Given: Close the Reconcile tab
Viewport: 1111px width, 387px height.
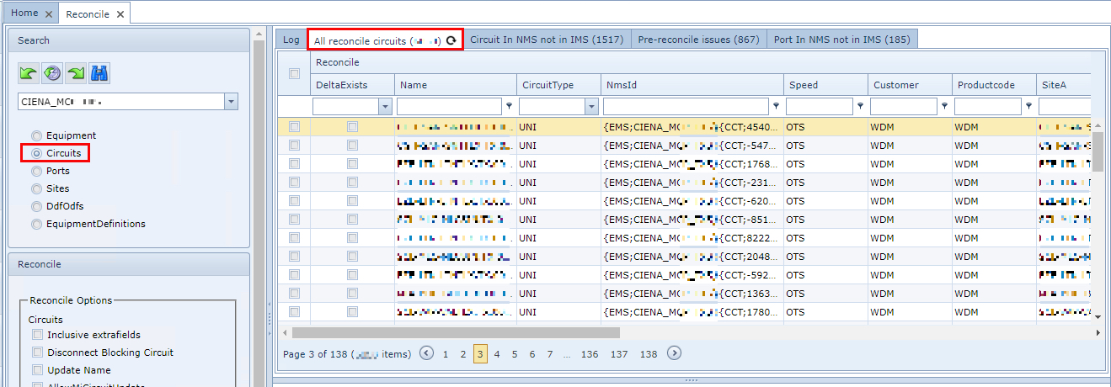Looking at the screenshot, I should pos(121,14).
